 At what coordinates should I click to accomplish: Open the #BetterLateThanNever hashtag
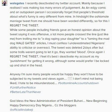coord(25,92)
